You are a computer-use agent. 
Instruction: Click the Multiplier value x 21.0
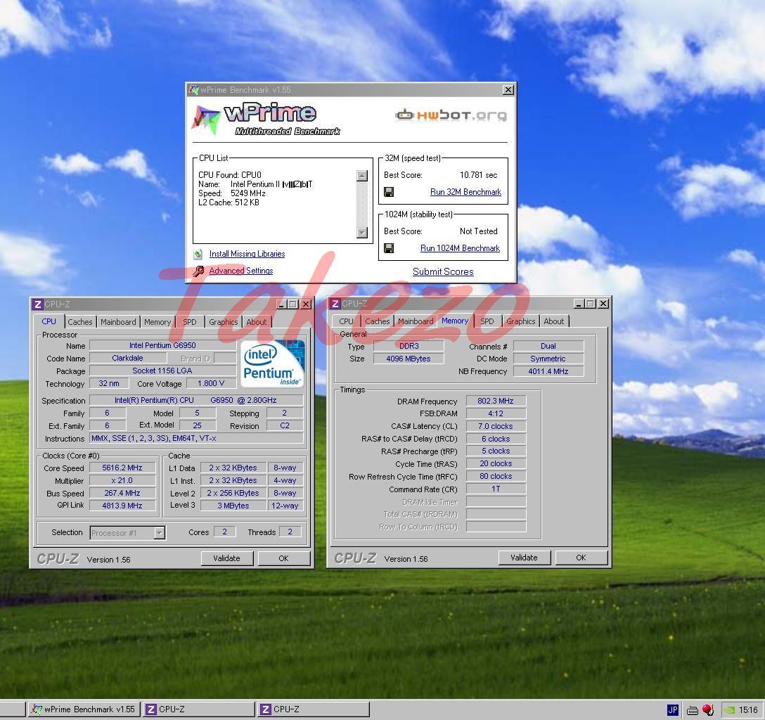[x=122, y=480]
